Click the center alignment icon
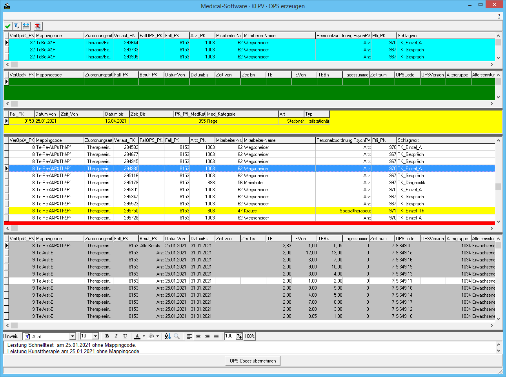The image size is (506, 377). tap(198, 336)
